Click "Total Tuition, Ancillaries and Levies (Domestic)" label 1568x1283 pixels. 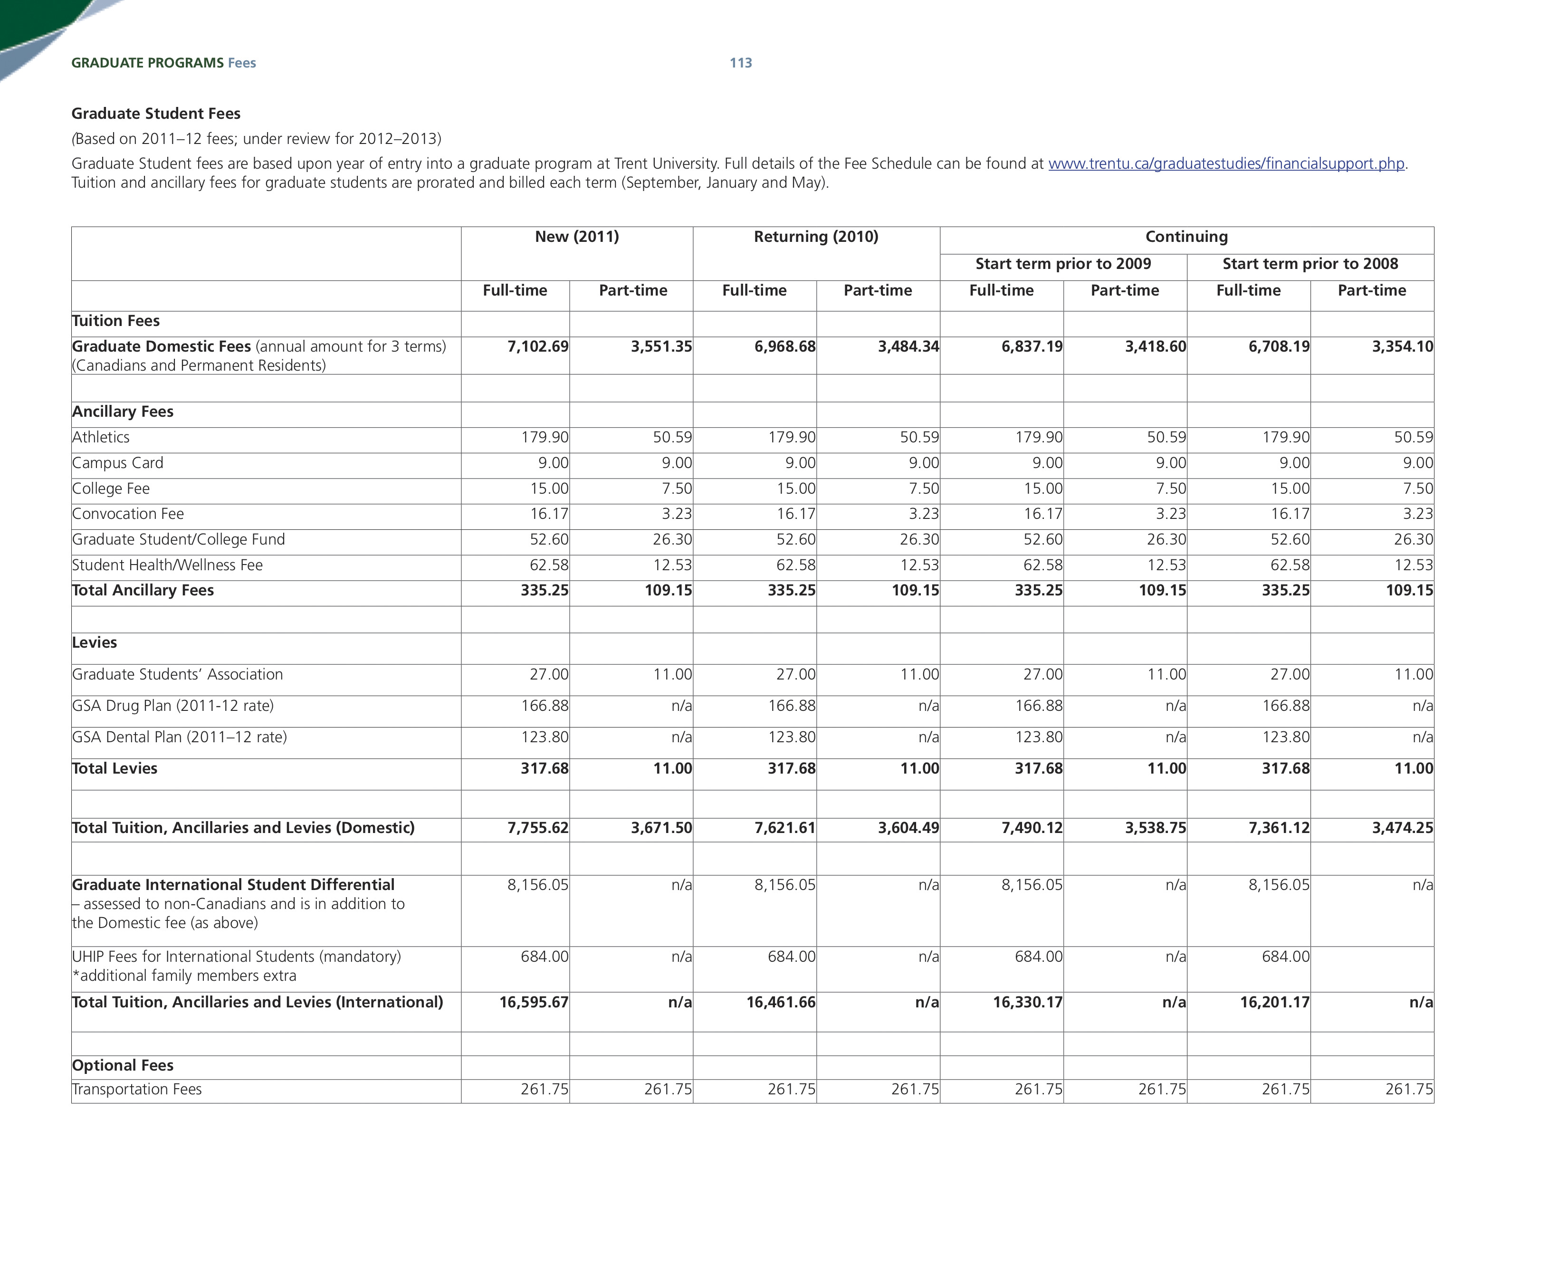click(243, 828)
